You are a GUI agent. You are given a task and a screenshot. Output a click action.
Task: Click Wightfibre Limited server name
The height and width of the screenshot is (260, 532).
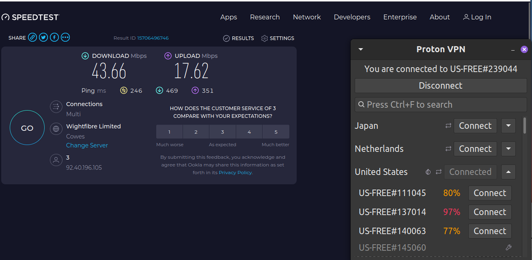(x=93, y=126)
